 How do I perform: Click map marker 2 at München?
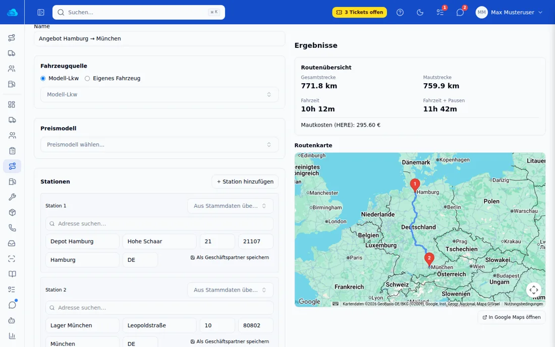click(x=429, y=259)
